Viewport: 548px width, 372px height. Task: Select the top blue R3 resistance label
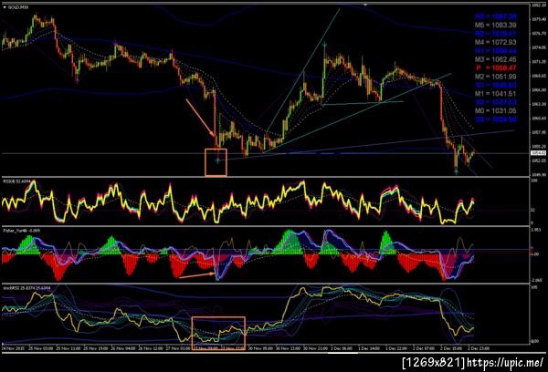[495, 16]
